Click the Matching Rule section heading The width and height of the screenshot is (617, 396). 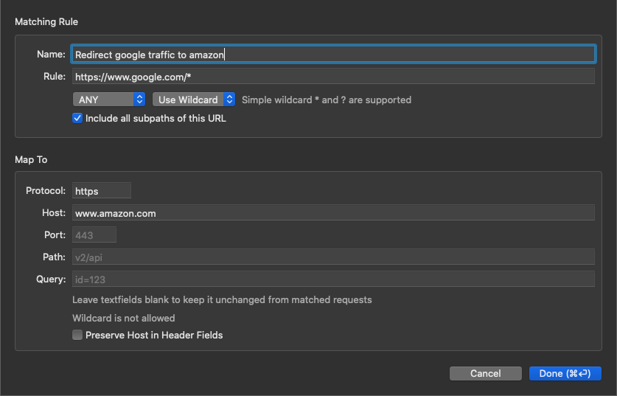(x=46, y=21)
